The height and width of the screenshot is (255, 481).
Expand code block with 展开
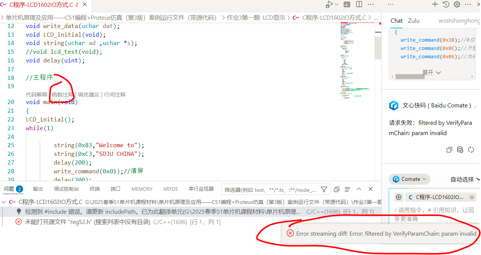pos(431,72)
